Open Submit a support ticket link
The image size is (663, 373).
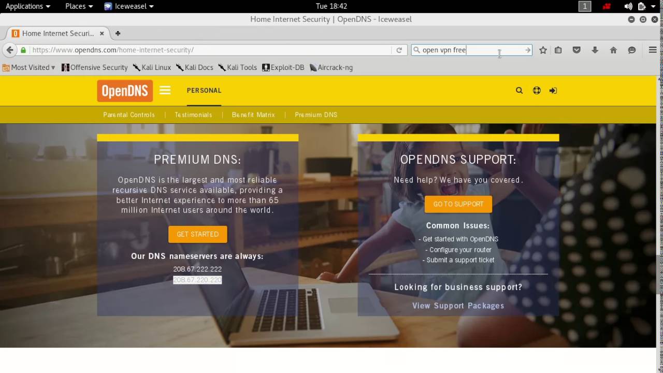pyautogui.click(x=460, y=260)
